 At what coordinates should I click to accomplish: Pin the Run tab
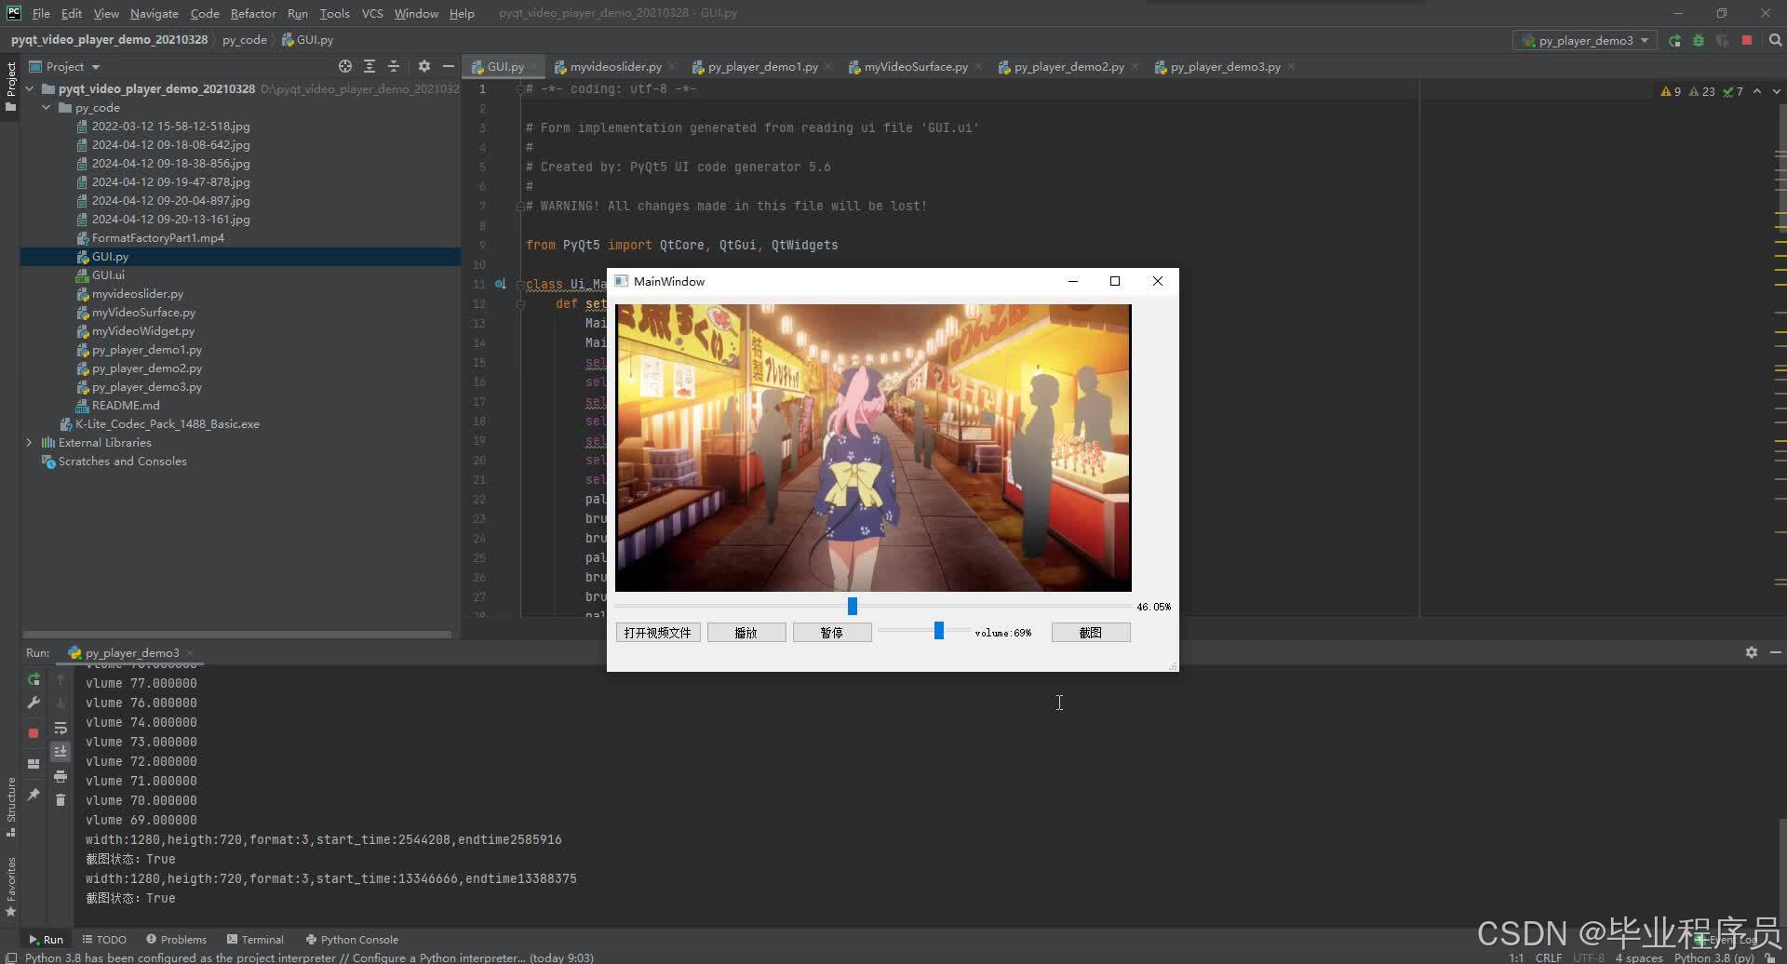(34, 794)
